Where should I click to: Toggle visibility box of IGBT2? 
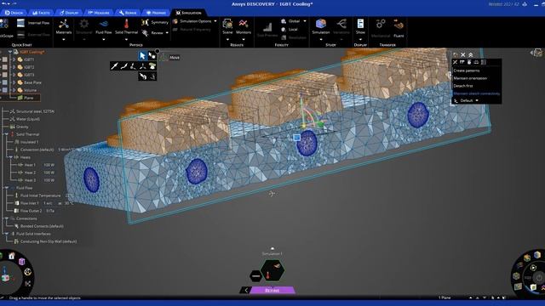pos(5,67)
